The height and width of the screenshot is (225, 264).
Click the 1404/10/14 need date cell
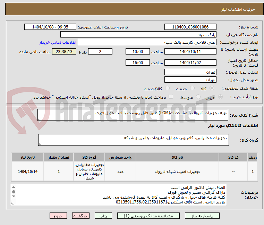point(28,172)
